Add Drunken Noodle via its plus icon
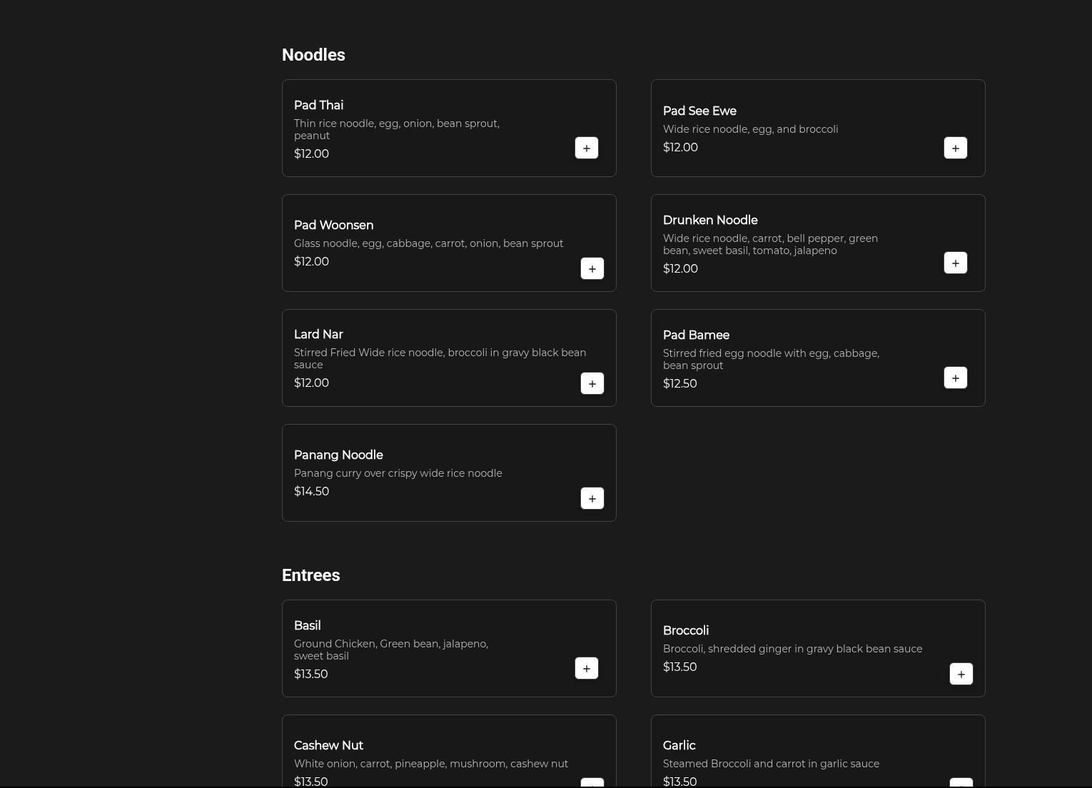Viewport: 1092px width, 788px height. 956,263
